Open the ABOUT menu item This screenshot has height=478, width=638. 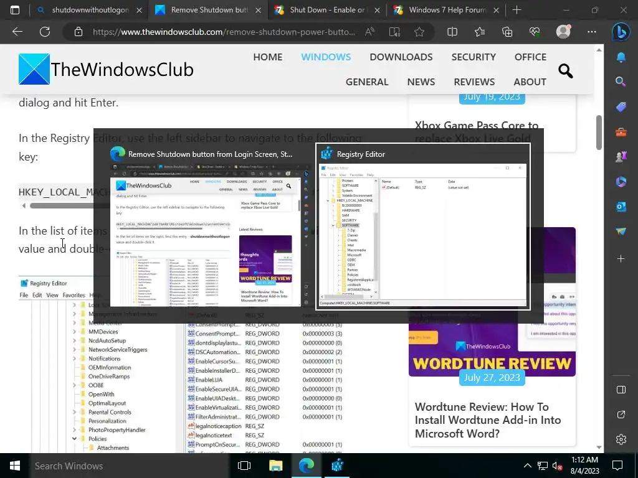[530, 82]
